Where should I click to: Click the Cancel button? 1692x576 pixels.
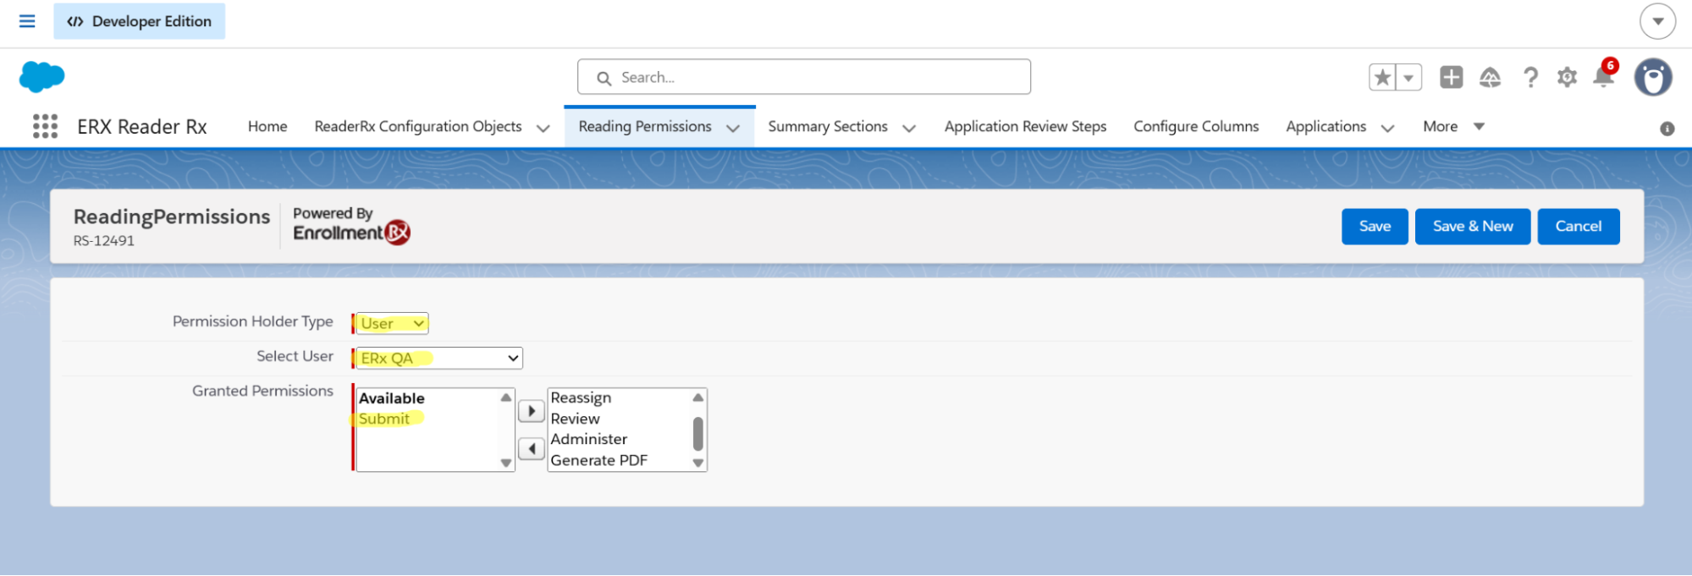[x=1579, y=226]
